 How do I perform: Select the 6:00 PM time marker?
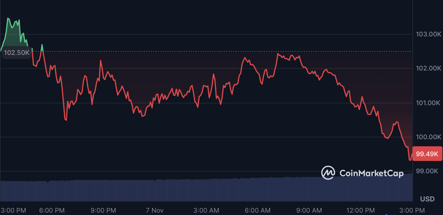coord(52,210)
